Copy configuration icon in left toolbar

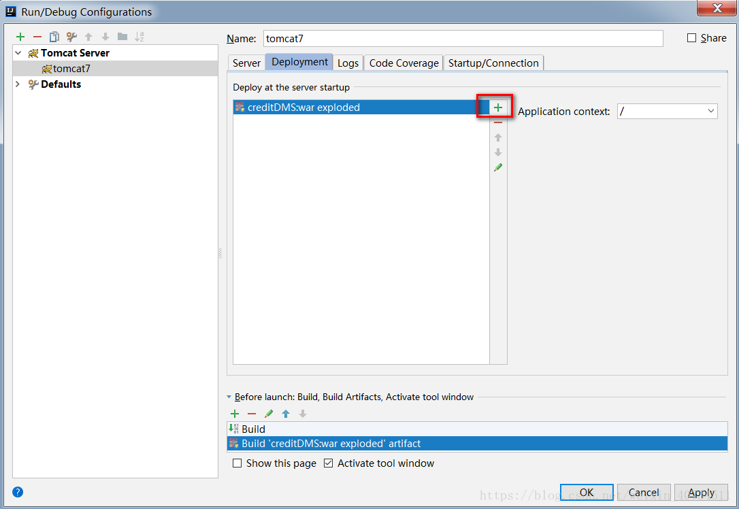(x=54, y=37)
